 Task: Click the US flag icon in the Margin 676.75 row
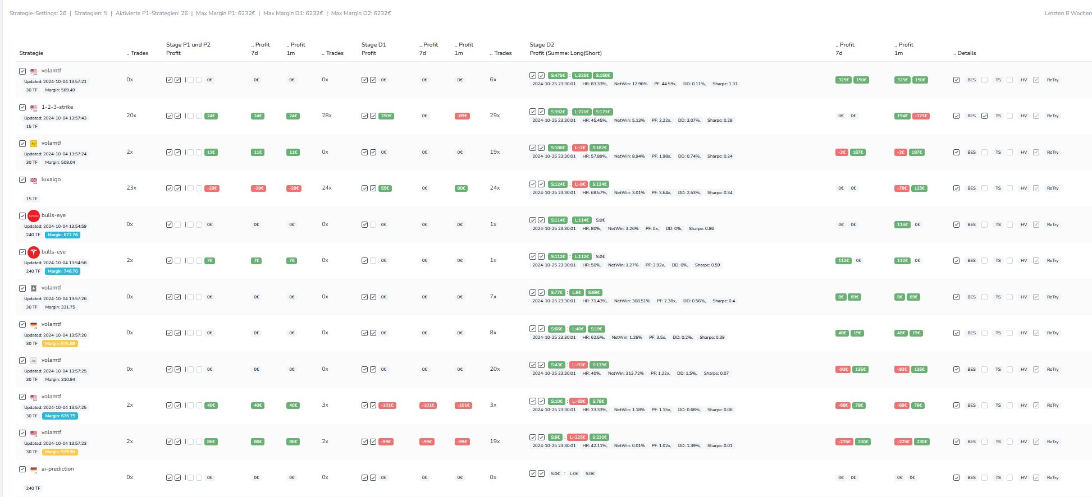[x=34, y=397]
